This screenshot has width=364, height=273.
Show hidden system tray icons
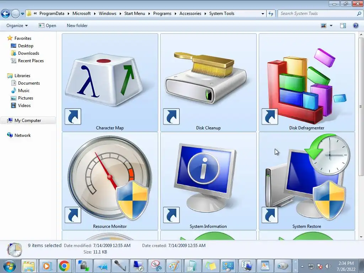pyautogui.click(x=302, y=266)
